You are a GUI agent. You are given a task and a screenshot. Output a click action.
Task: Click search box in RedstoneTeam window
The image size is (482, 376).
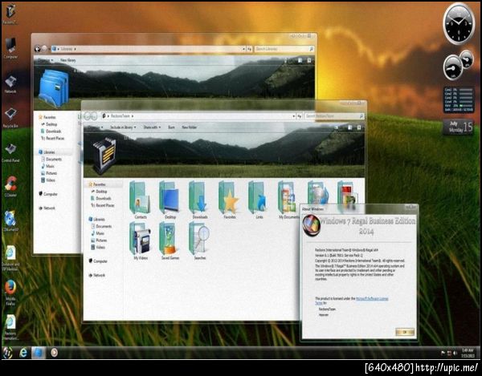pyautogui.click(x=334, y=116)
